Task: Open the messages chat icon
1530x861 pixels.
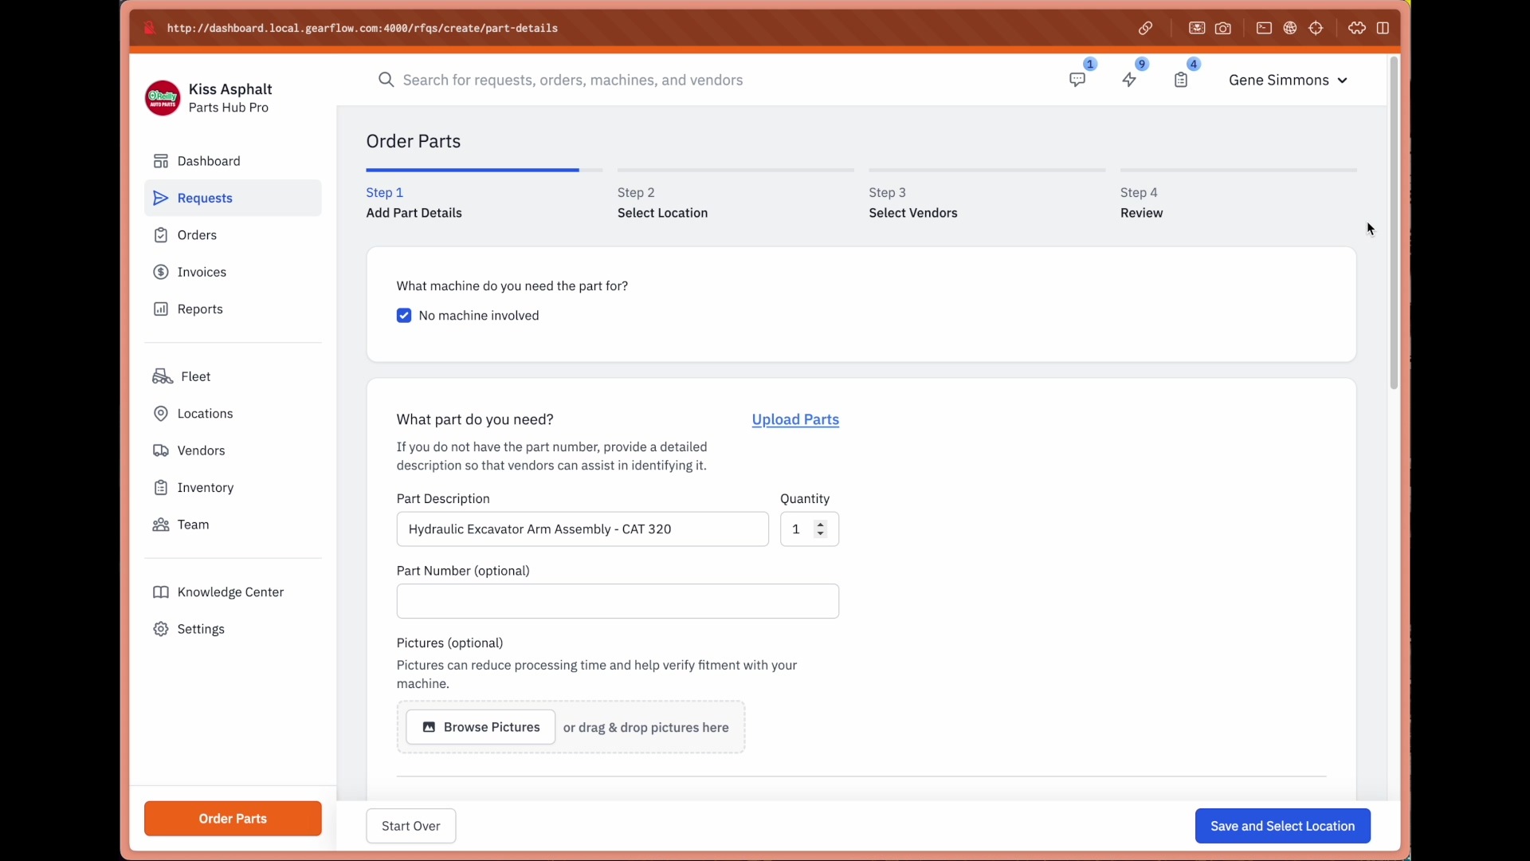Action: click(1077, 80)
